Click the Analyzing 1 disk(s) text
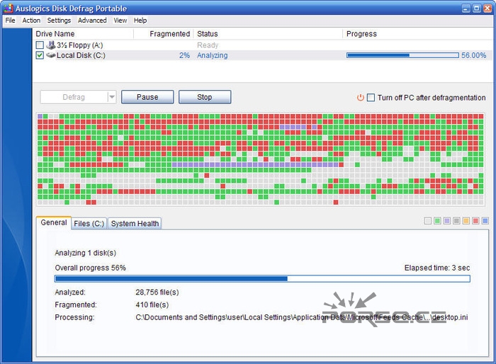Image resolution: width=496 pixels, height=364 pixels. (x=86, y=253)
